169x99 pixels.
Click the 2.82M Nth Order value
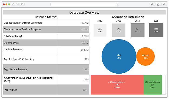click(85, 36)
